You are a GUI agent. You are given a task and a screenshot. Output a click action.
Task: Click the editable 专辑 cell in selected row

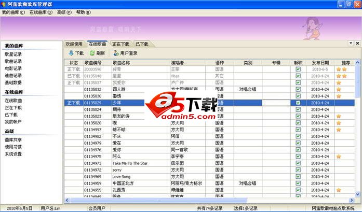[x=276, y=103]
